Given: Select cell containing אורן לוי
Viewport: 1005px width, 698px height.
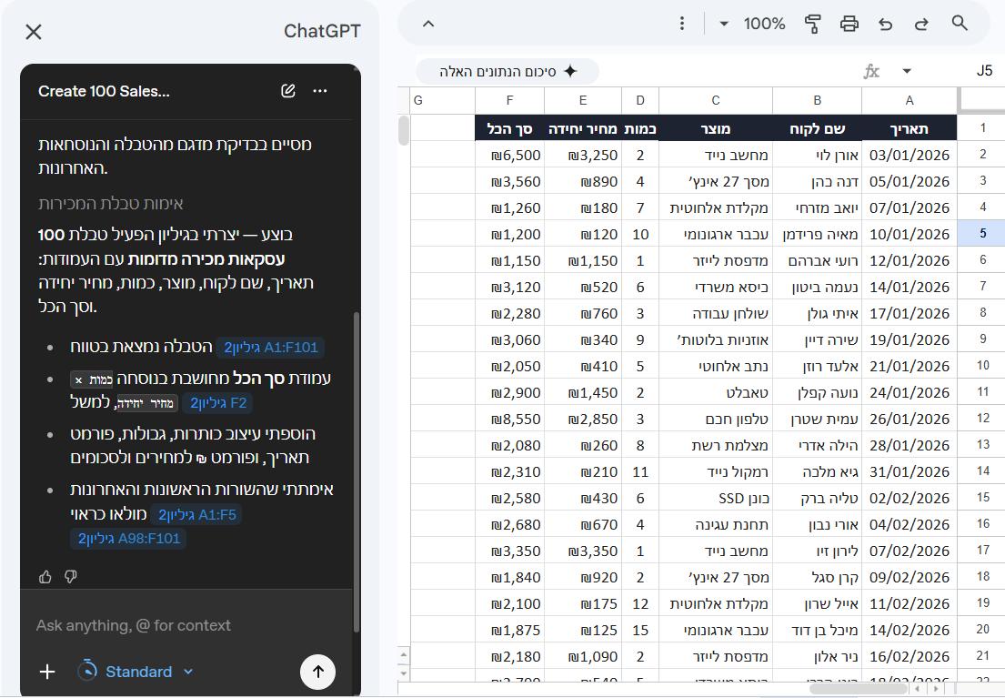Looking at the screenshot, I should [x=818, y=155].
